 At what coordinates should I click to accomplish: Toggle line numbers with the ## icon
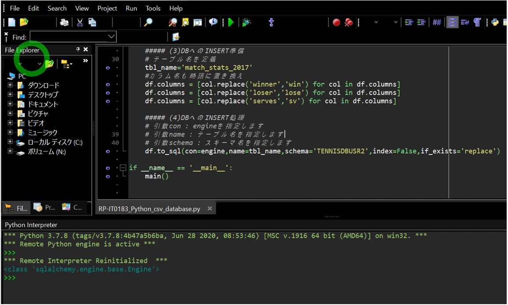click(438, 22)
